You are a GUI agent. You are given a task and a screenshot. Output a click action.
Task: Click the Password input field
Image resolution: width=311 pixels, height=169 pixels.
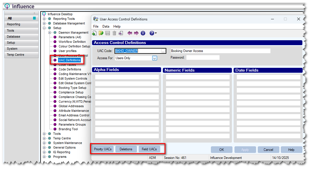click(x=203, y=58)
